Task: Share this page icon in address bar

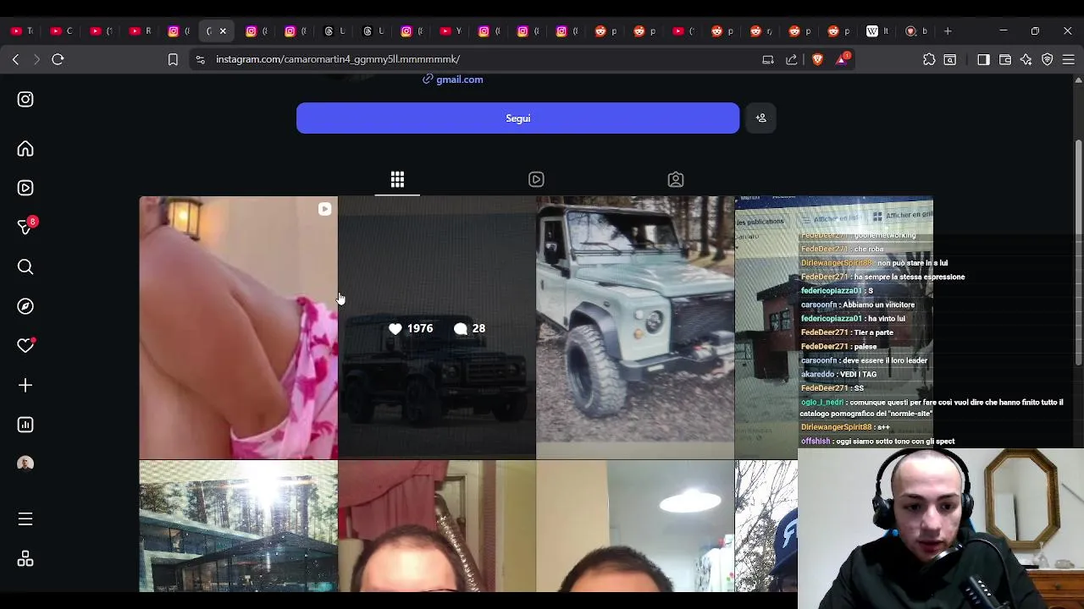Action: click(792, 59)
